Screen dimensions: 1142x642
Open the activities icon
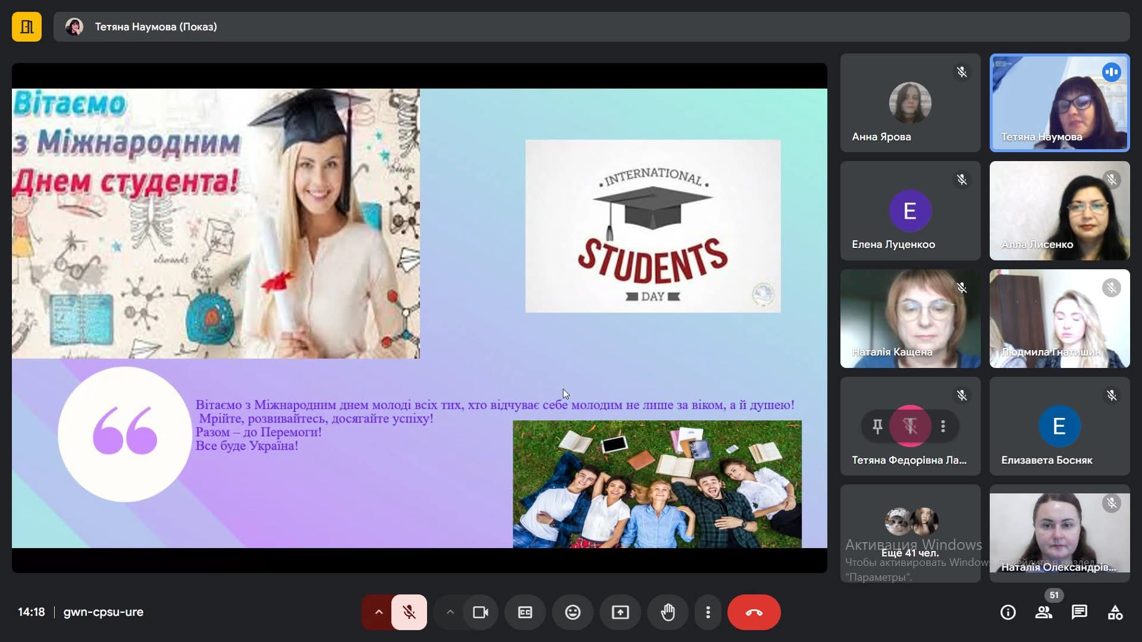pos(1115,612)
